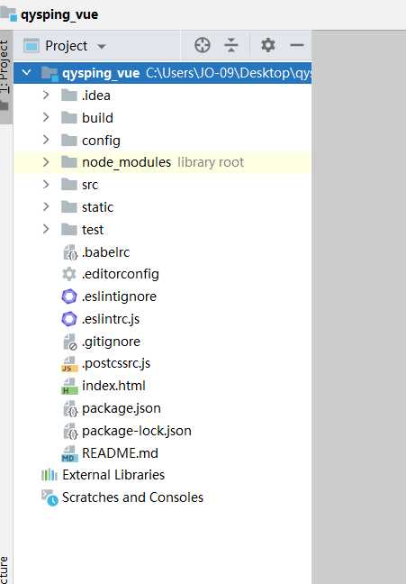
Task: Click the README.md markdown icon
Action: click(x=69, y=453)
